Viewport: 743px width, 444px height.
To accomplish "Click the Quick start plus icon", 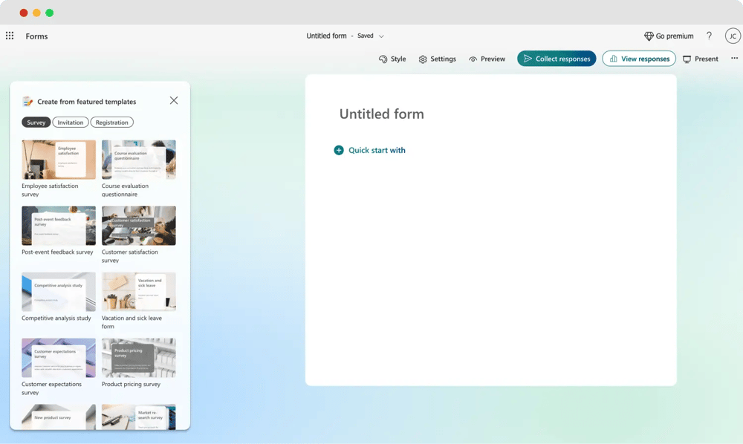I will (339, 150).
